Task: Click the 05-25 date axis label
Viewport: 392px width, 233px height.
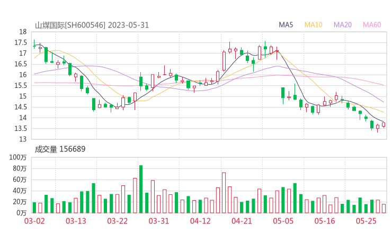Action: [x=366, y=221]
